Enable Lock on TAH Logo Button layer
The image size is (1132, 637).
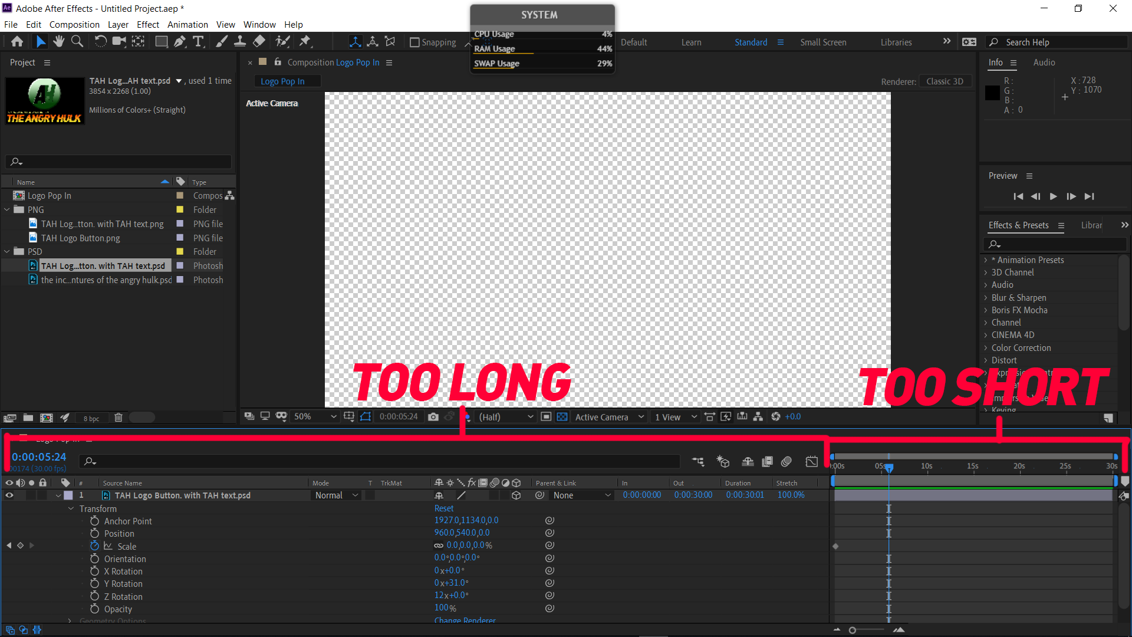point(43,495)
